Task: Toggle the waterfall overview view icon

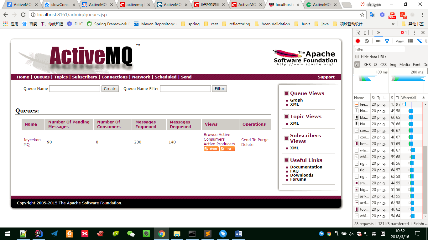Action: [419, 41]
